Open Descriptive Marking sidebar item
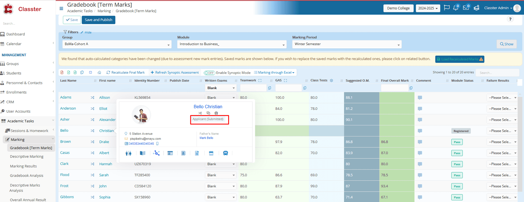 tap(26, 157)
